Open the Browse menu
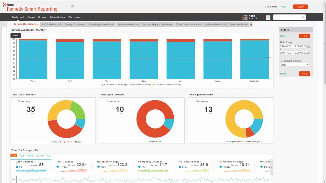Viewport: 326px width, 183px height. point(42,17)
